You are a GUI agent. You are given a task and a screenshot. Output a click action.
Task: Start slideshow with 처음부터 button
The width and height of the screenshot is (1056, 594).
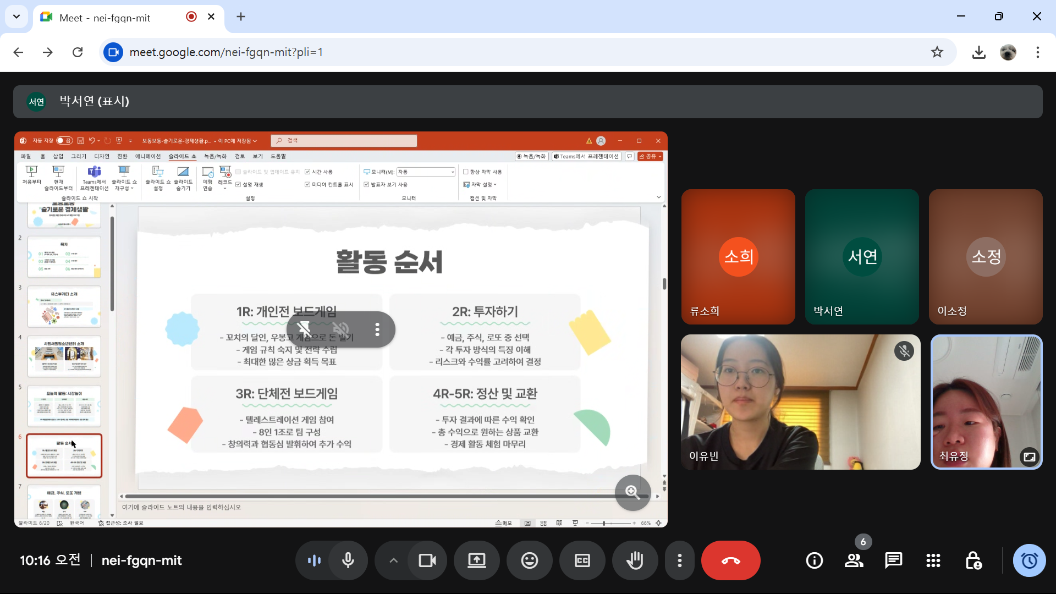pos(32,176)
